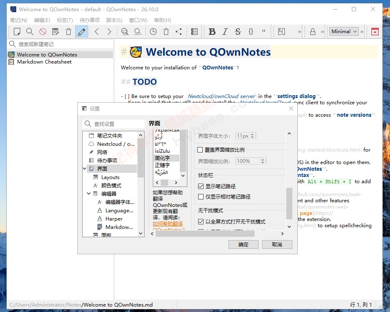
Task: Select 颜色模式 in settings tree
Action: tap(111, 185)
